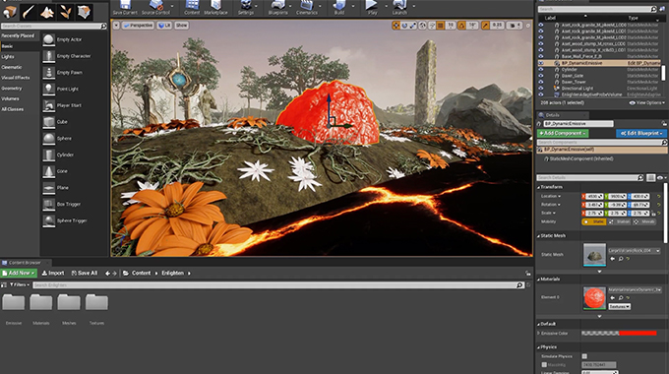Switch to Paint mode brush icon
Image resolution: width=669 pixels, height=374 pixels.
(x=29, y=12)
